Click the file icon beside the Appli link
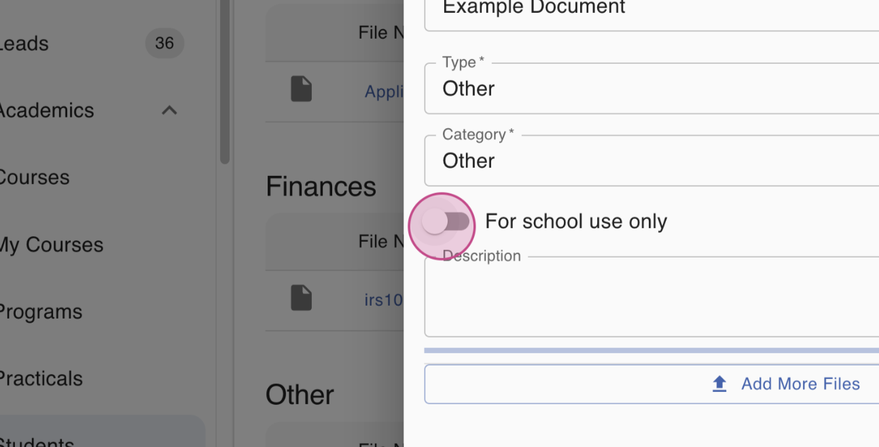Viewport: 879px width, 447px height. click(x=302, y=89)
